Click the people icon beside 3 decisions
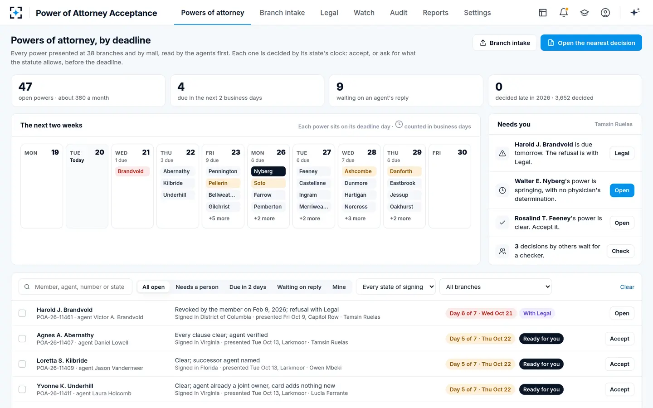The width and height of the screenshot is (653, 408). click(502, 251)
